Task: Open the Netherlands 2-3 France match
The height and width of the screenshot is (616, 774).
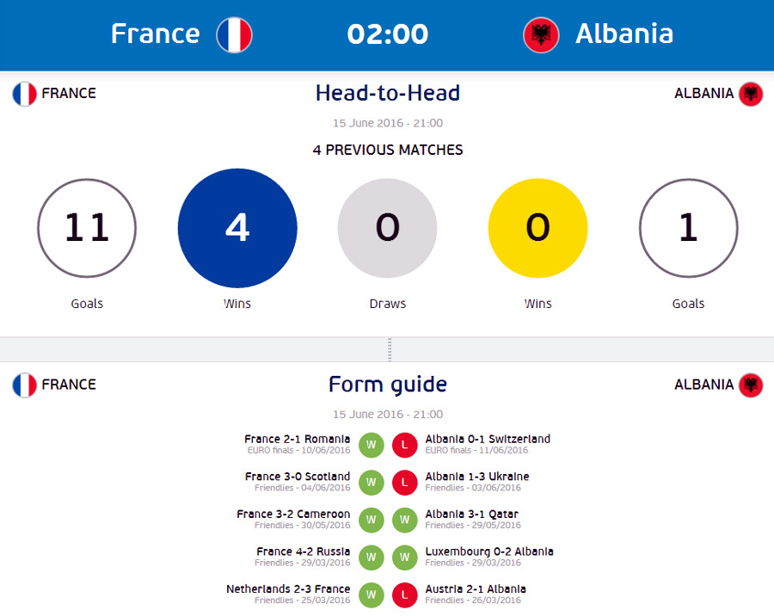Action: (288, 589)
